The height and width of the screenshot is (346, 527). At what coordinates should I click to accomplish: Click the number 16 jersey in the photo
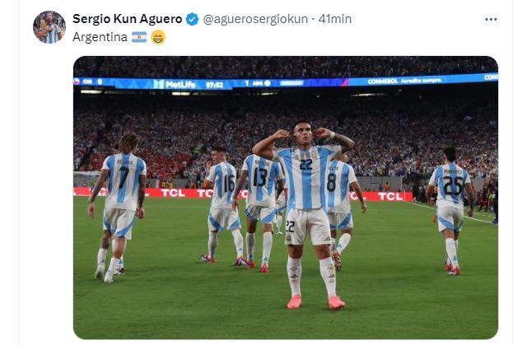pos(223,185)
